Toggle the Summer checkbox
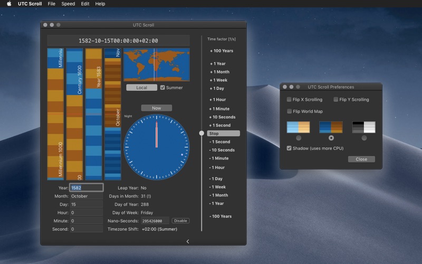Screen dimensions: 422x264 [162, 88]
